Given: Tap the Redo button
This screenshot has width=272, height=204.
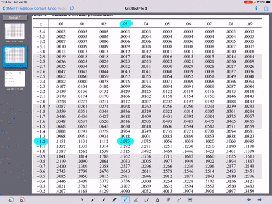Looking at the screenshot, I should [62, 8].
